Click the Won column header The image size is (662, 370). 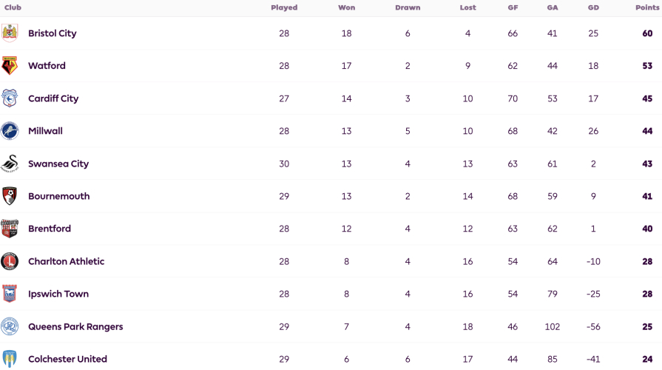coord(347,7)
